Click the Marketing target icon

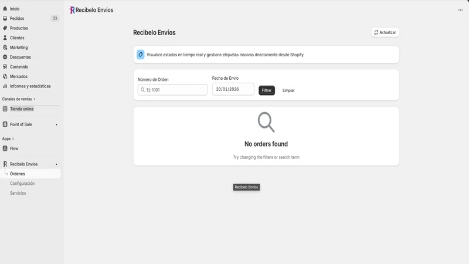[5, 48]
